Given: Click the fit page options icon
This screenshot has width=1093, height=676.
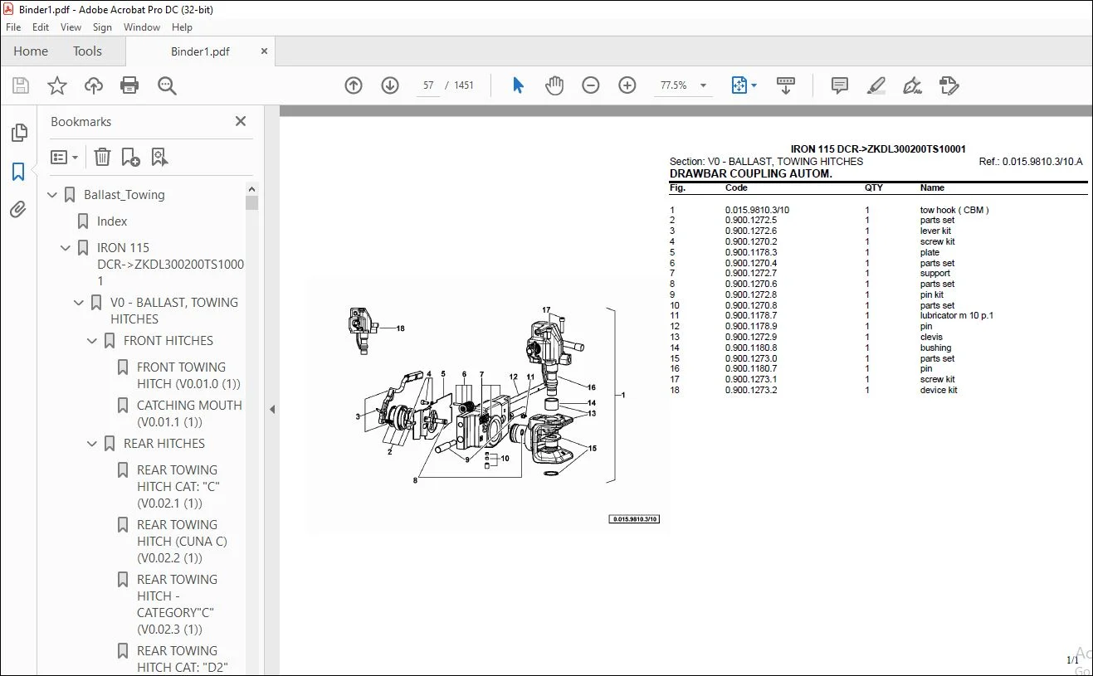Looking at the screenshot, I should tap(744, 85).
